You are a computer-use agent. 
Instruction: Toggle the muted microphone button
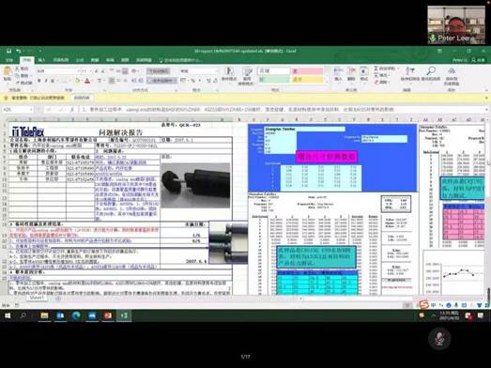point(439,339)
